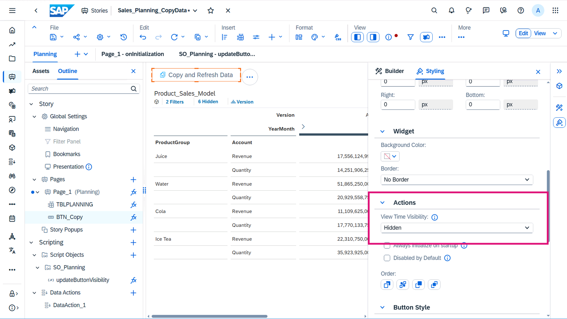Collapse the Scripting tree node
The image size is (567, 319).
pyautogui.click(x=32, y=243)
